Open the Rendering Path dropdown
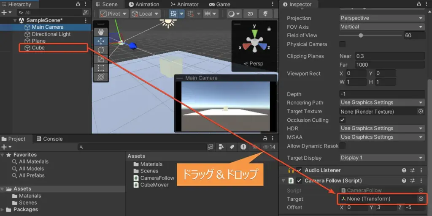This screenshot has height=216, width=432. 382,102
